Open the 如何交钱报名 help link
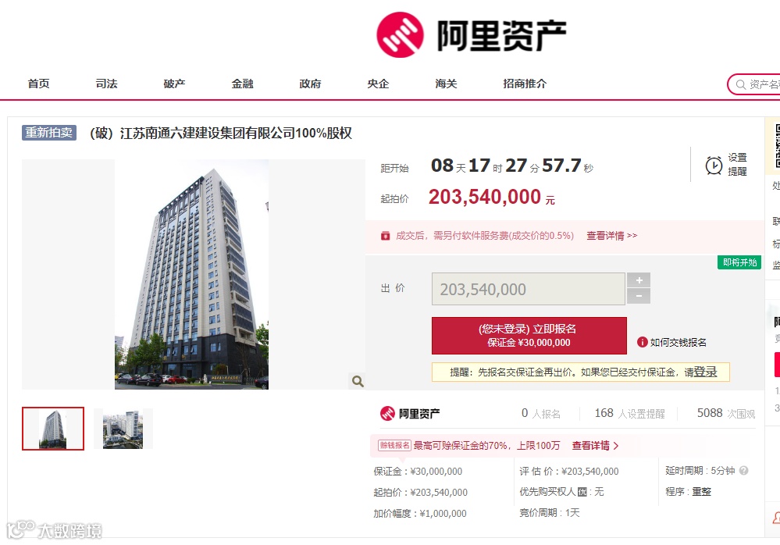This screenshot has width=780, height=545. 678,342
